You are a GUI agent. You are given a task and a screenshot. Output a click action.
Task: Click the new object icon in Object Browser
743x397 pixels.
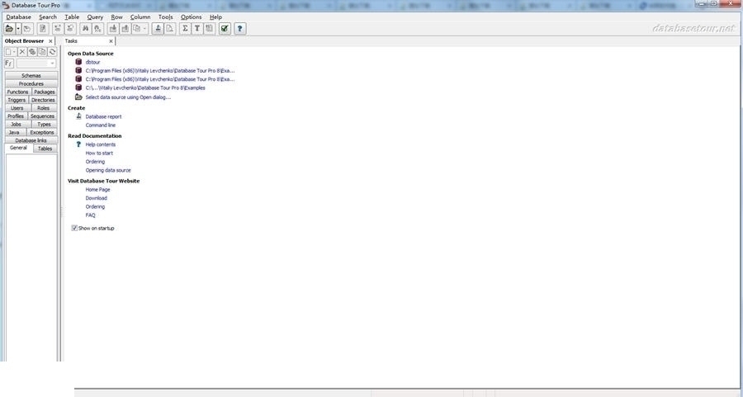coord(11,52)
